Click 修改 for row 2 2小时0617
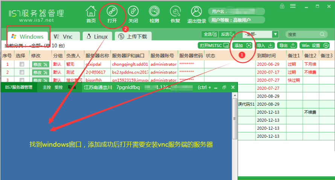This screenshot has height=180, width=335. point(40,72)
